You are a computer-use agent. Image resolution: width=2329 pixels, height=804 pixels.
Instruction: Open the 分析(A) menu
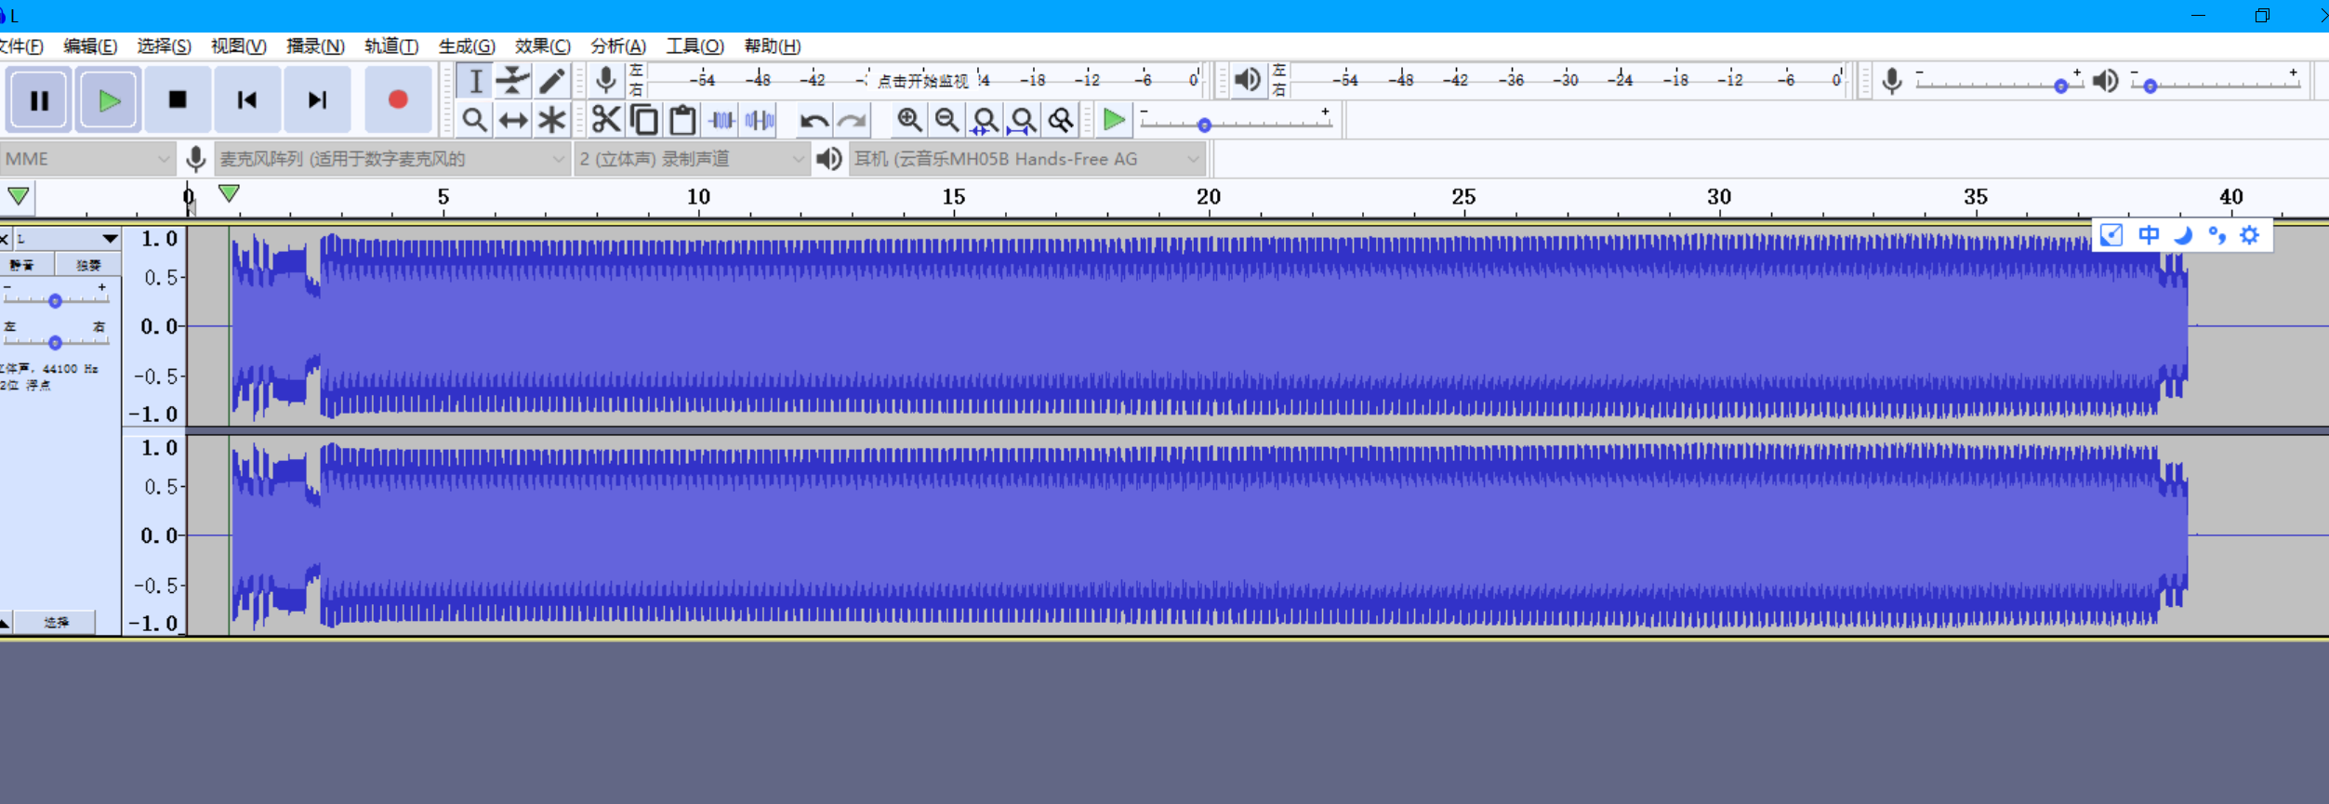coord(618,46)
